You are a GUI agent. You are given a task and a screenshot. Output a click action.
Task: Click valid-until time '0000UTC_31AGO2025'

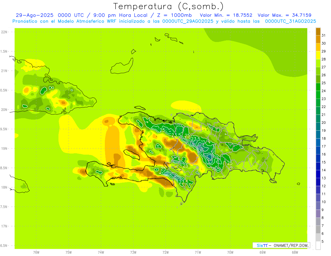(x=290, y=21)
